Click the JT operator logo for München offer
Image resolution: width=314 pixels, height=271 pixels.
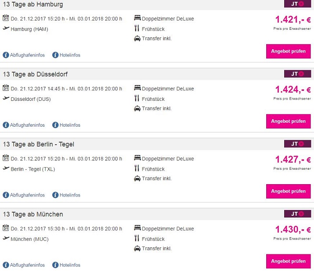pos(297,214)
